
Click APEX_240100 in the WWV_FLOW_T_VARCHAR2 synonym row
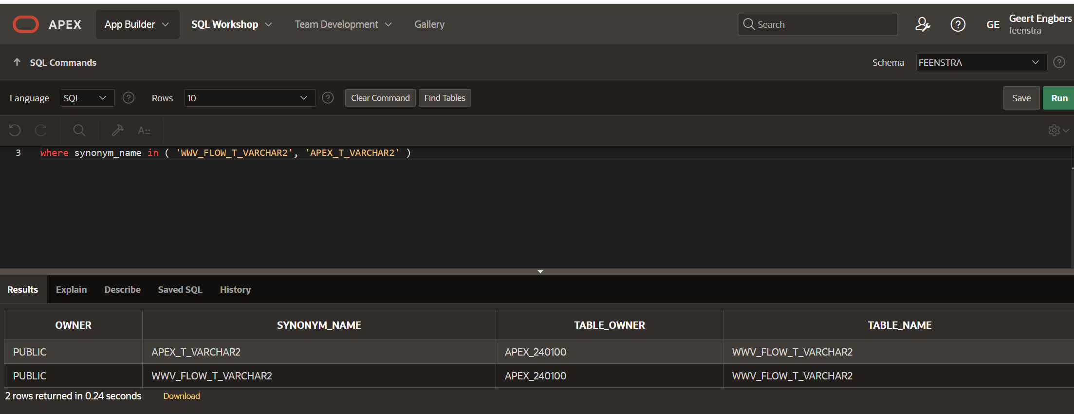(x=610, y=376)
